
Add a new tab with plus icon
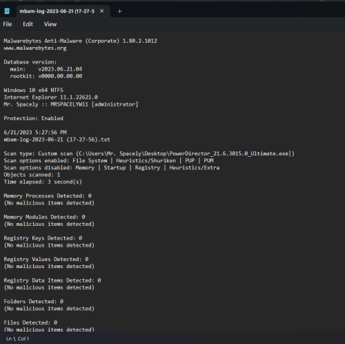(x=119, y=11)
